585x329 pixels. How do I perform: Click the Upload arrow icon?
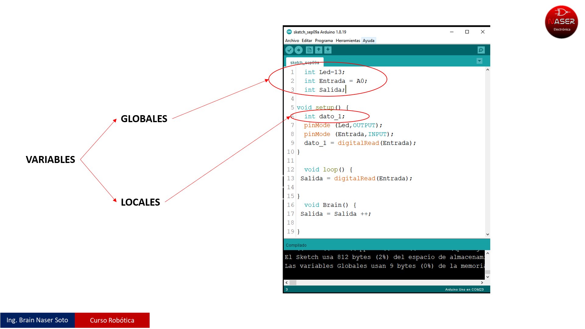[x=299, y=50]
